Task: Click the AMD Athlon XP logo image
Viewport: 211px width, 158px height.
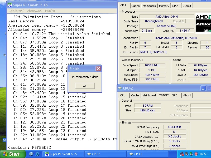Action: [x=203, y=23]
